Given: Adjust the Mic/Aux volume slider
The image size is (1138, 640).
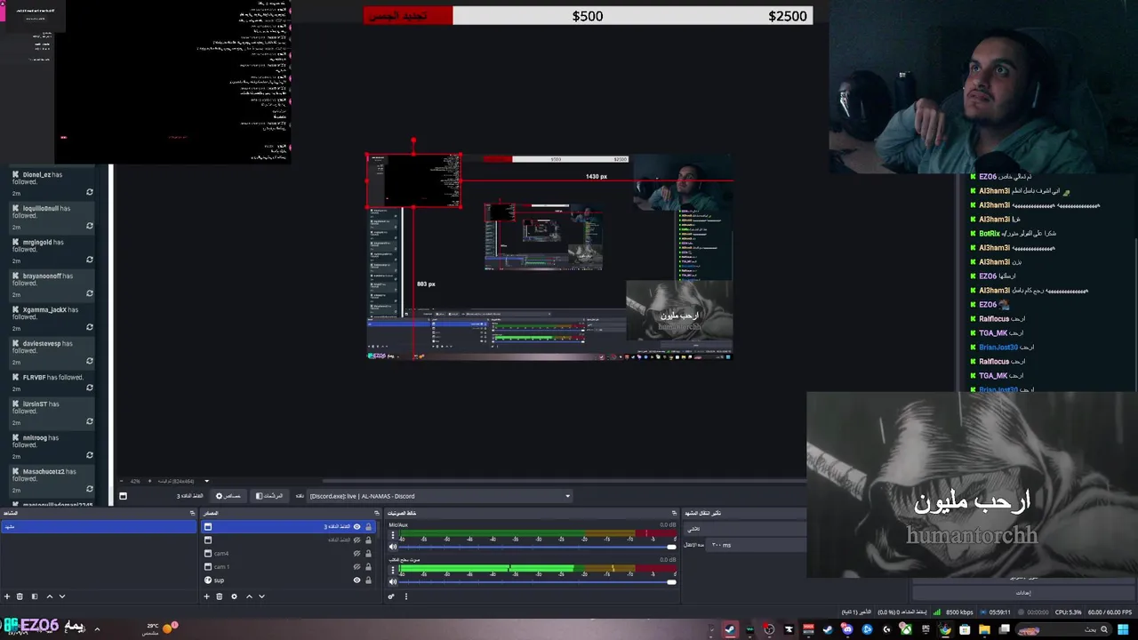Looking at the screenshot, I should pyautogui.click(x=537, y=547).
